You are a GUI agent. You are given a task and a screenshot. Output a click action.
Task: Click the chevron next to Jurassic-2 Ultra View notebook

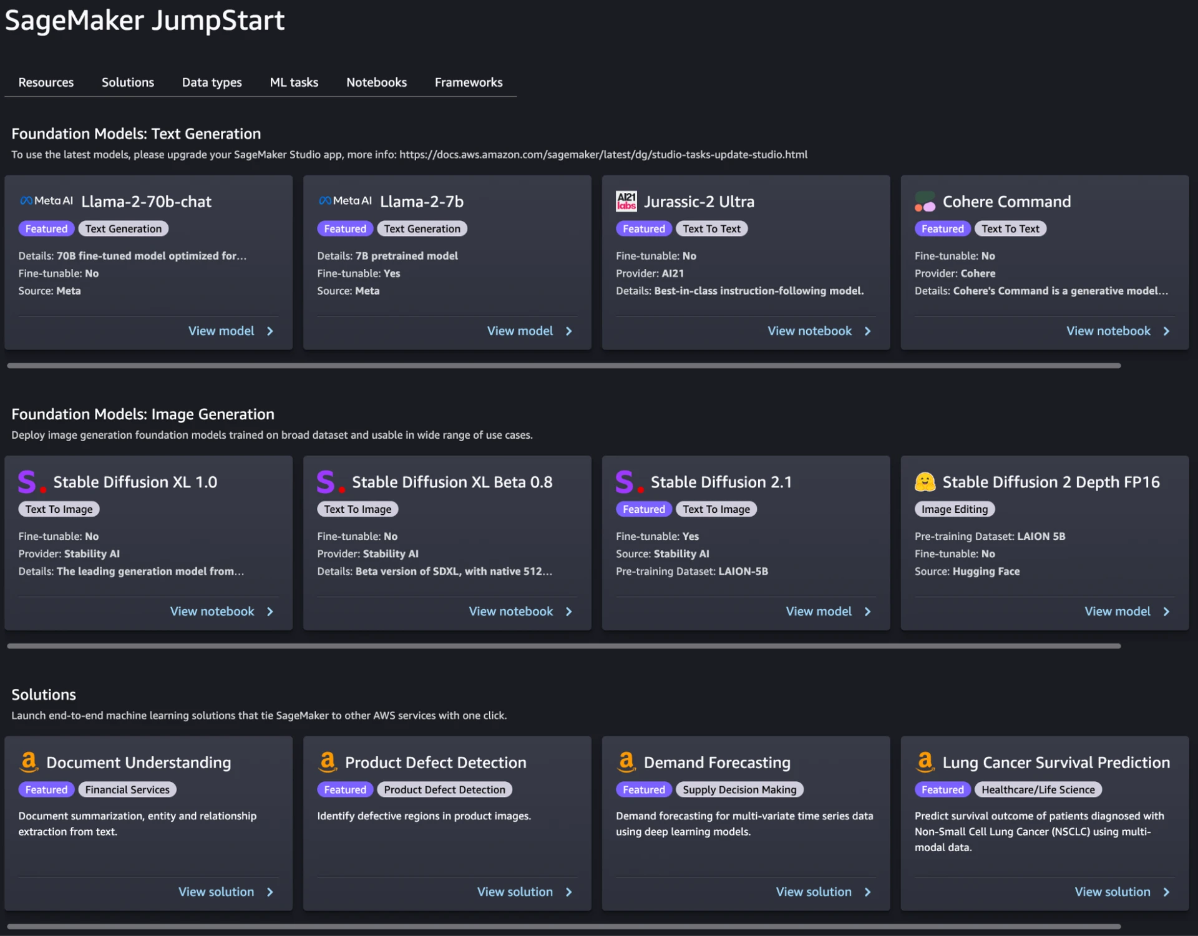[867, 331]
